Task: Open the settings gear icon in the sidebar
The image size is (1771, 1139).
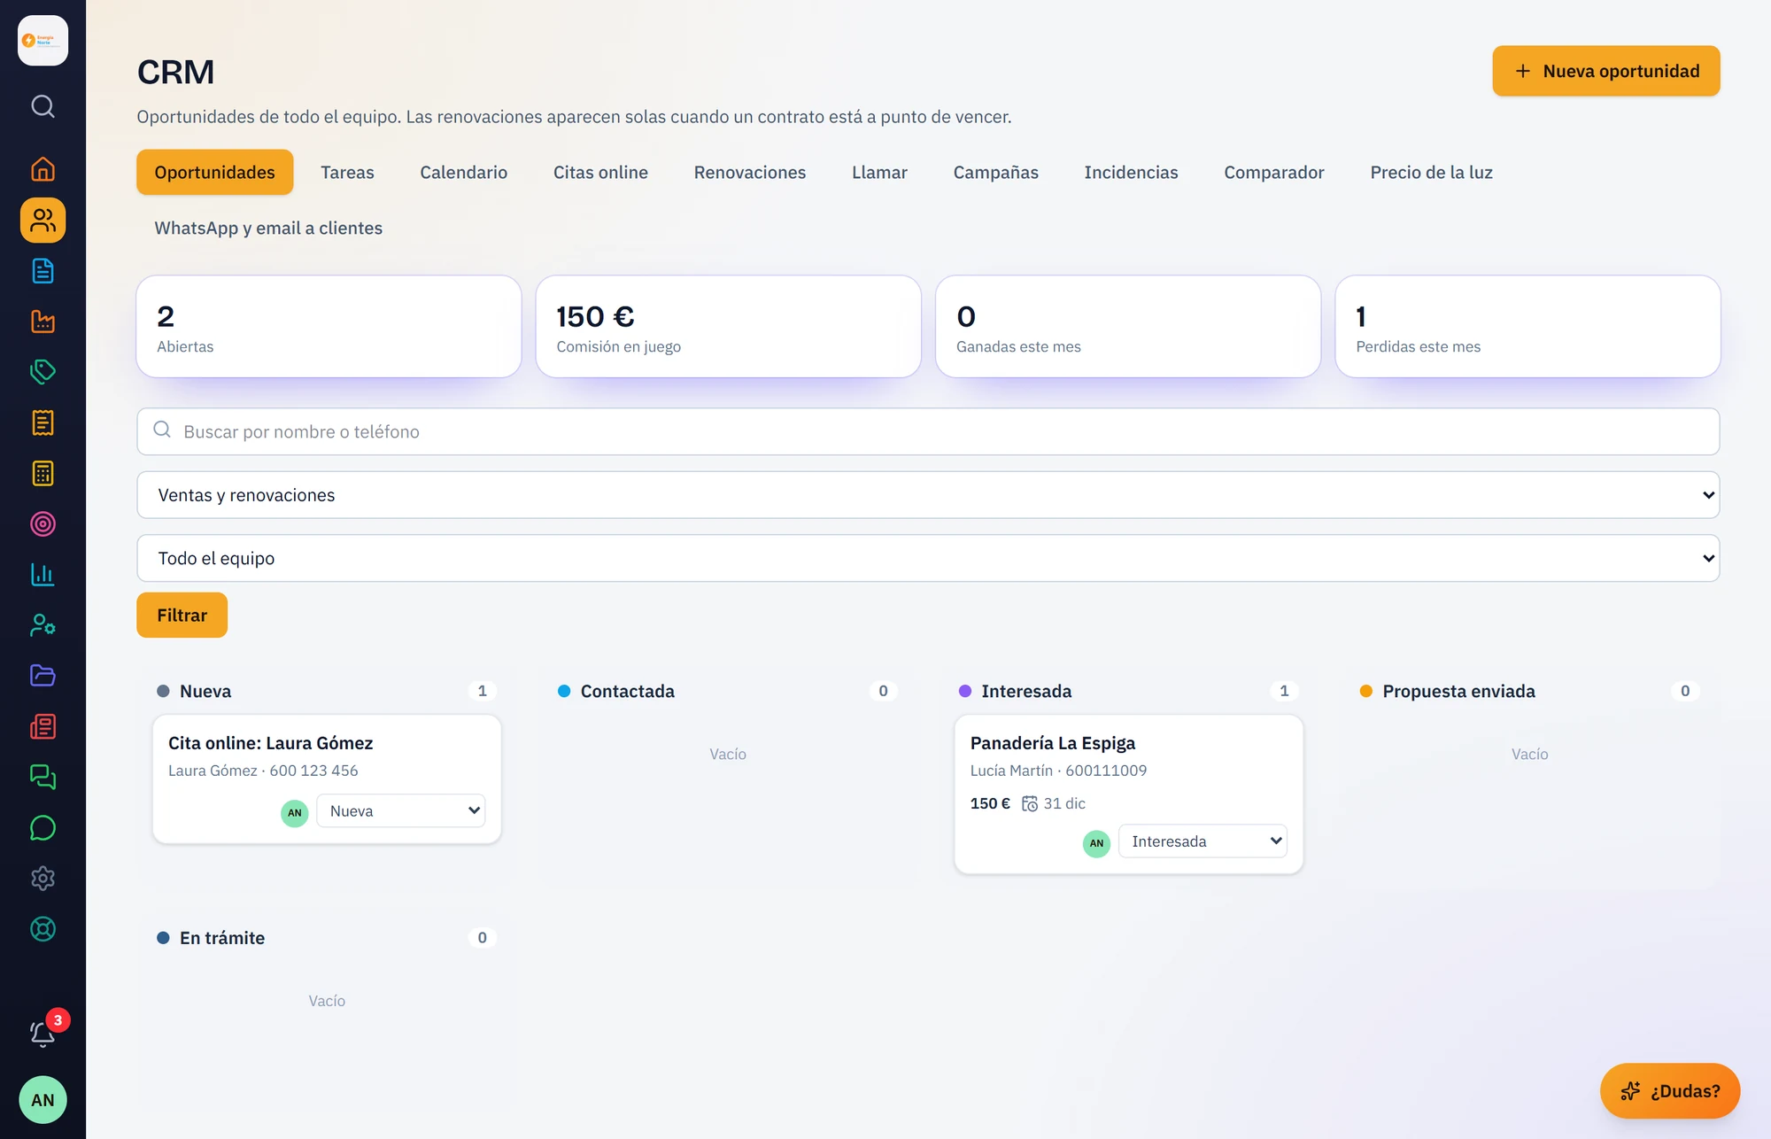Action: pos(43,879)
